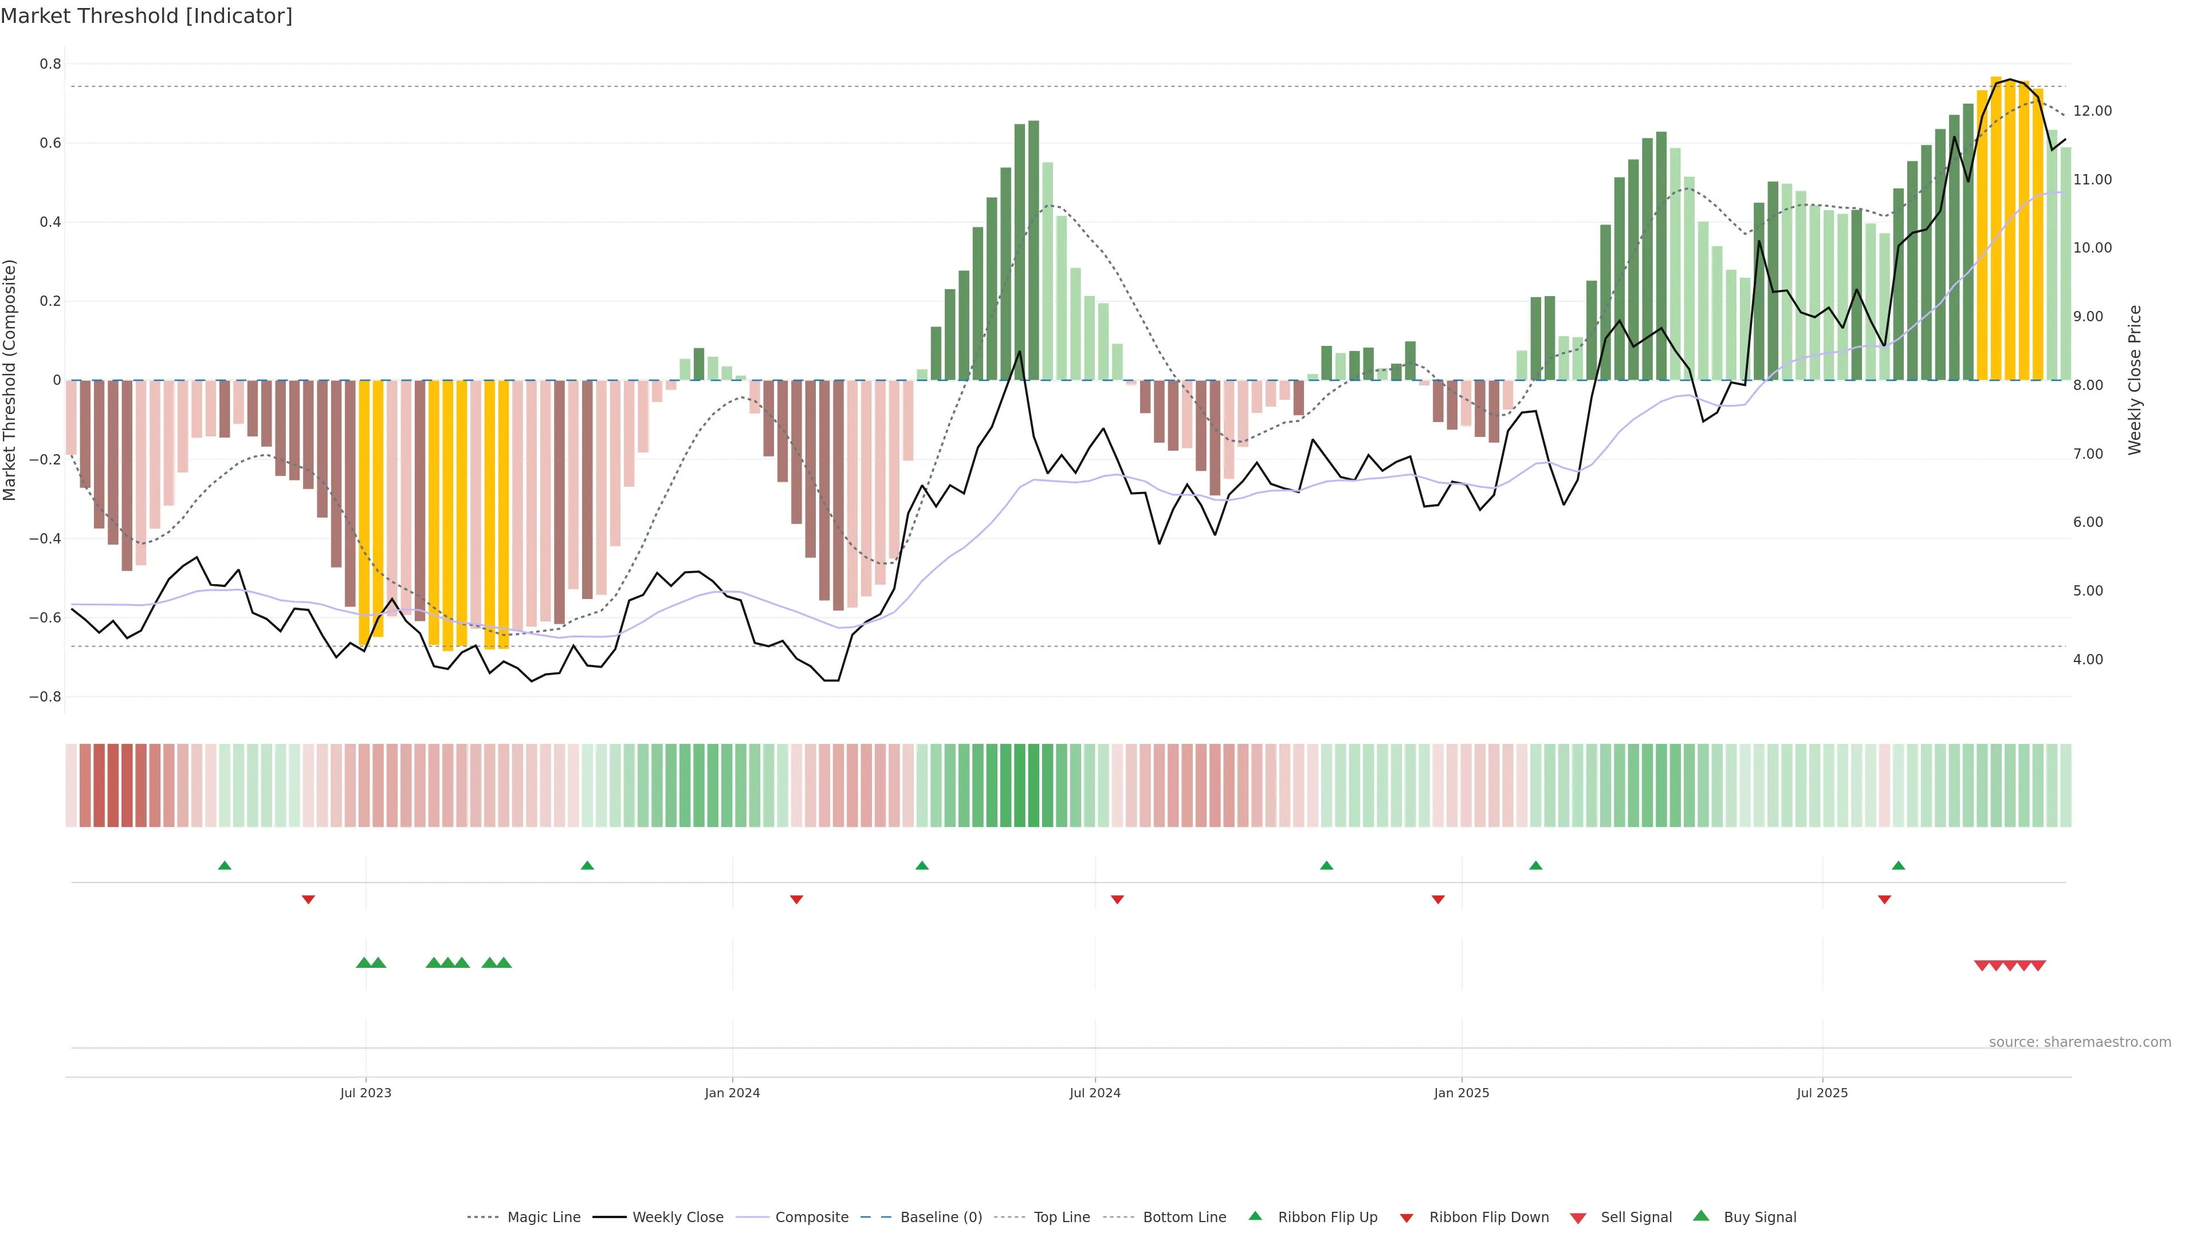Click the Jul 2025 x-axis label
This screenshot has width=2200, height=1237.
pos(1822,1093)
